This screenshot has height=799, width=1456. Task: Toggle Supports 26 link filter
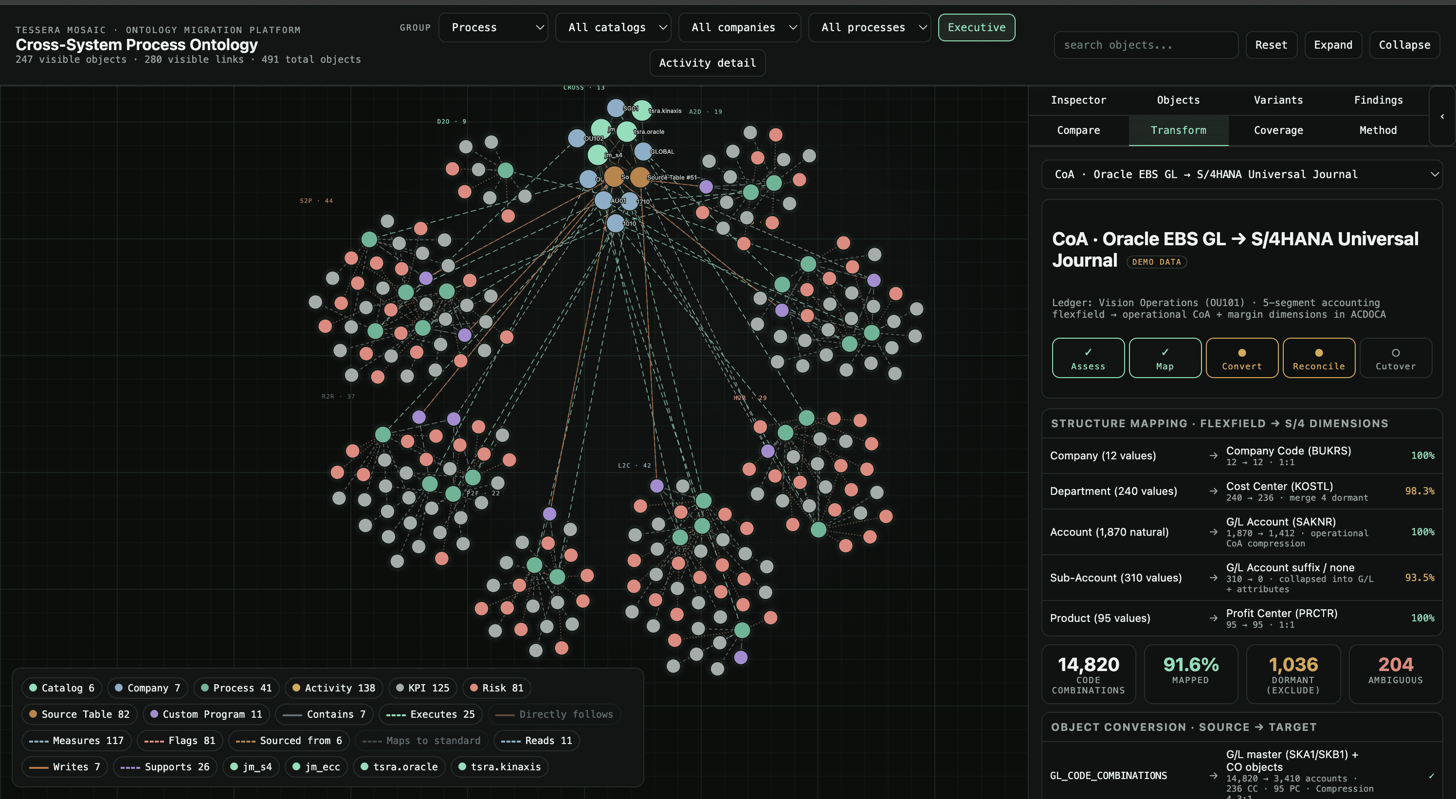click(x=165, y=767)
